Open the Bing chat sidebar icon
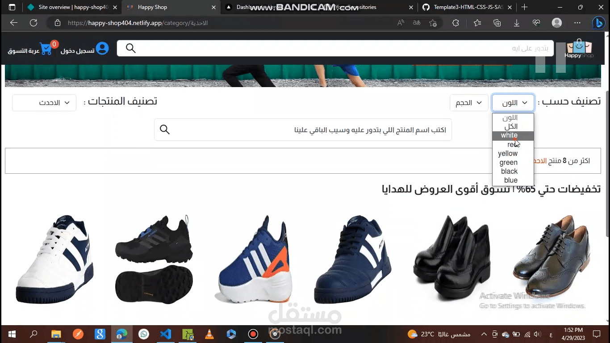 tap(598, 23)
